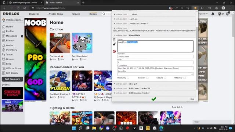Click the padlock protect-cookie icon
The height and width of the screenshot is (132, 235).
[114, 44]
